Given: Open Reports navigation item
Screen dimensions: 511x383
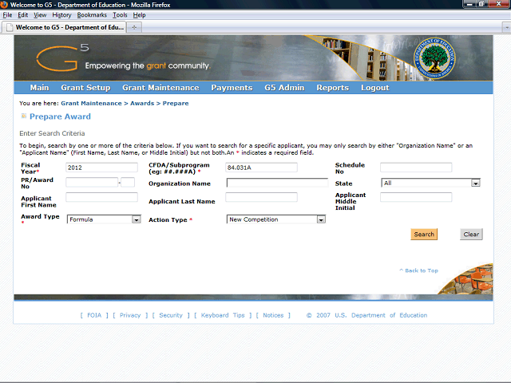Looking at the screenshot, I should point(332,88).
